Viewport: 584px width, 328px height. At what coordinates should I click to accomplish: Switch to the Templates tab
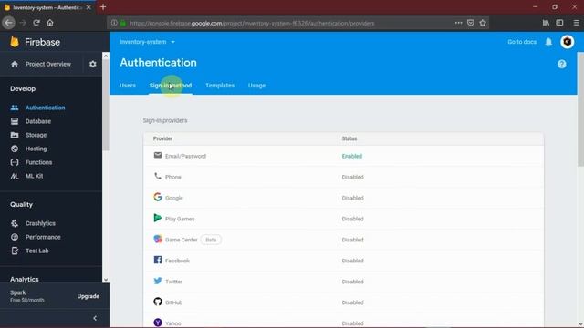[x=220, y=86]
